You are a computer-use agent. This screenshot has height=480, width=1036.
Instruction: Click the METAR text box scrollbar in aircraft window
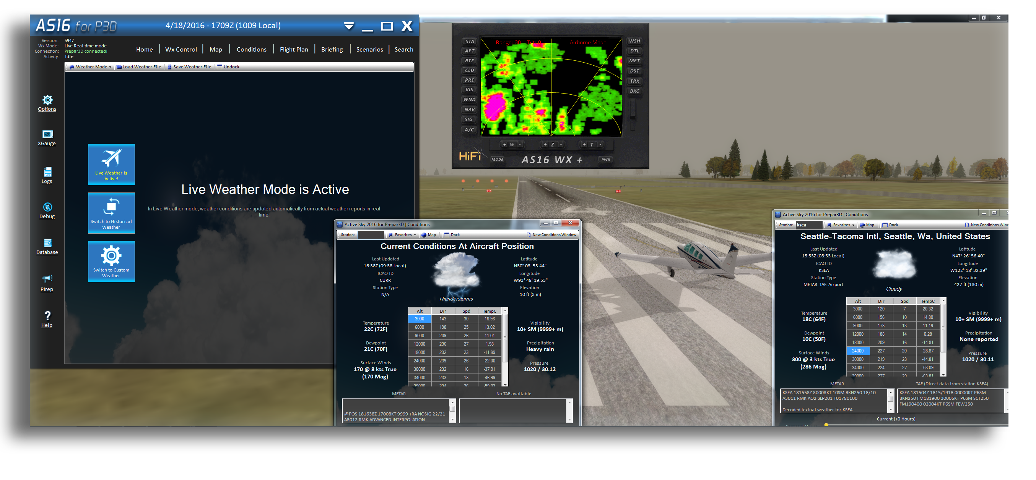(x=452, y=411)
